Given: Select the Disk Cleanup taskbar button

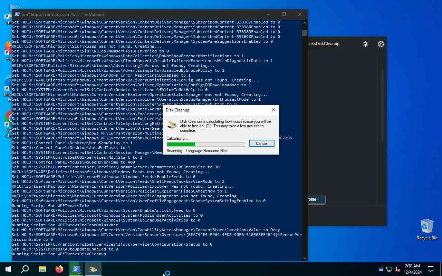Looking at the screenshot, I should click(93, 269).
